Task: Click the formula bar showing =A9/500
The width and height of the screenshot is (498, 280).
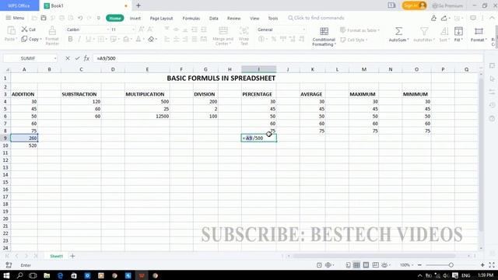Action: coord(288,58)
